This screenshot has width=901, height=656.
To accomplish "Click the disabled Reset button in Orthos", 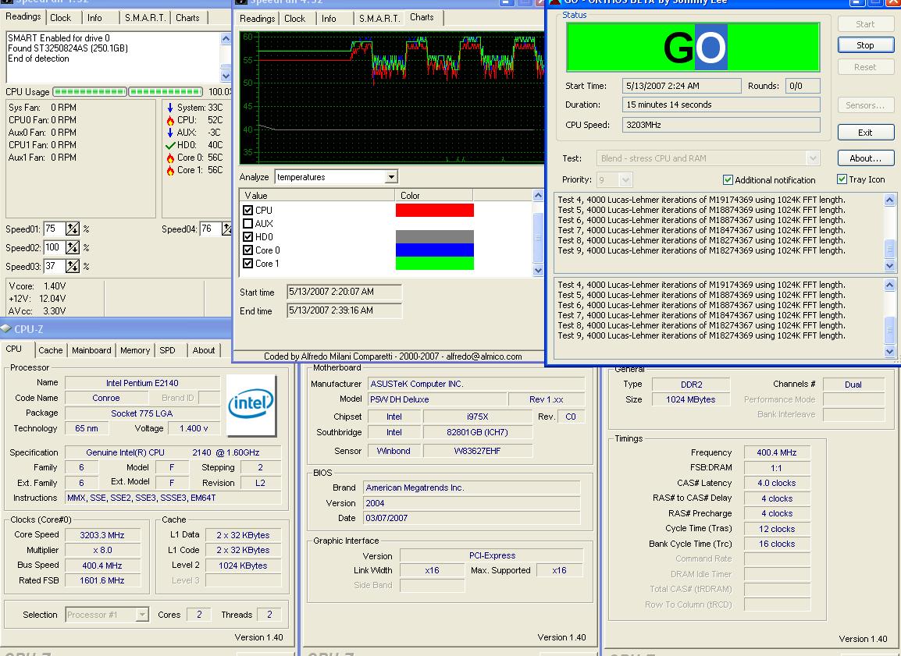I will [865, 67].
